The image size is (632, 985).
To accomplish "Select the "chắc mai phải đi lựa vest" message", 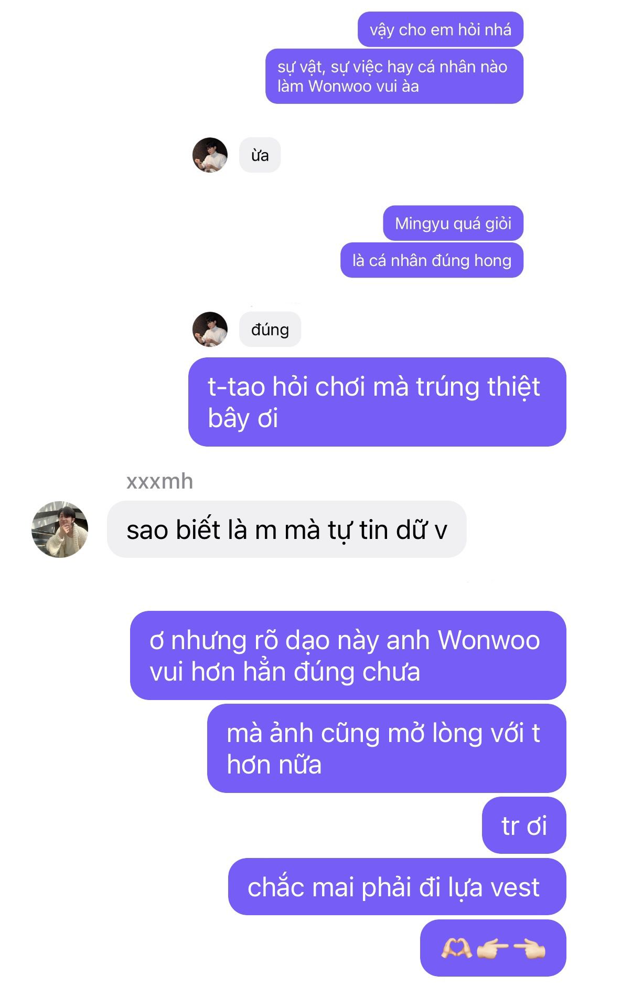I will click(x=397, y=886).
